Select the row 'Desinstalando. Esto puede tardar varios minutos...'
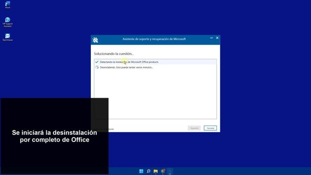The height and width of the screenshot is (175, 311). click(x=155, y=67)
